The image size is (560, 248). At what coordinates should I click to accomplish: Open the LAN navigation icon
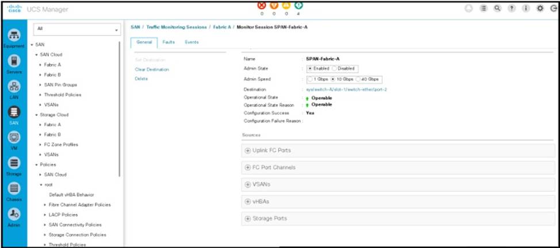click(13, 87)
